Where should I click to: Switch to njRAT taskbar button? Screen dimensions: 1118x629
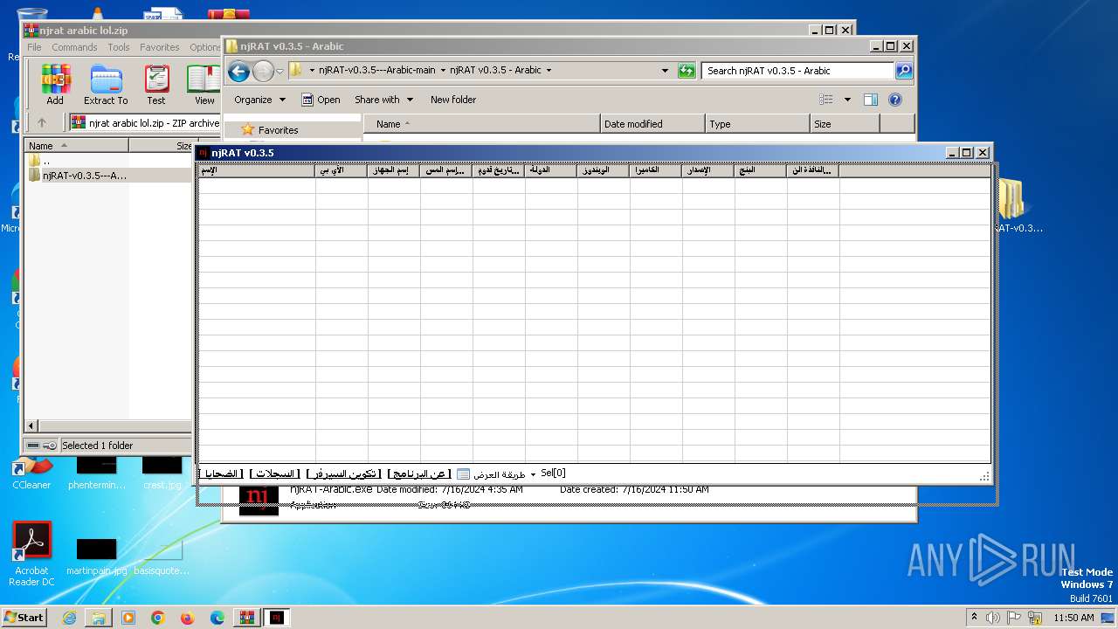(x=277, y=618)
